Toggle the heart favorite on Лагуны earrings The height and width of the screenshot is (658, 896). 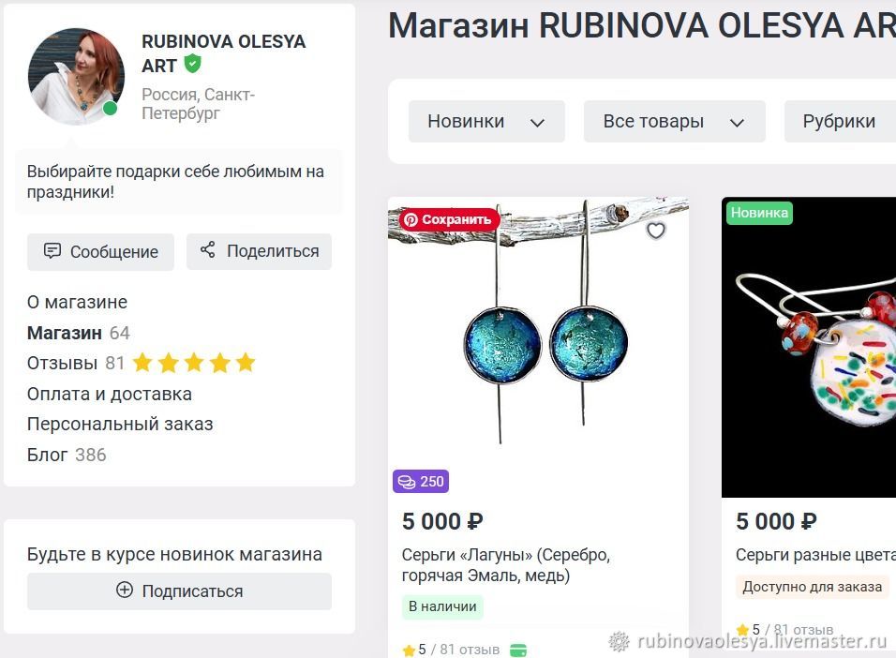tap(656, 231)
